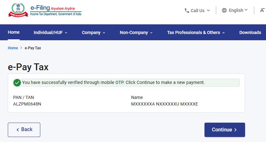
Task: Expand the Individual/HUF menu
Action: click(50, 32)
